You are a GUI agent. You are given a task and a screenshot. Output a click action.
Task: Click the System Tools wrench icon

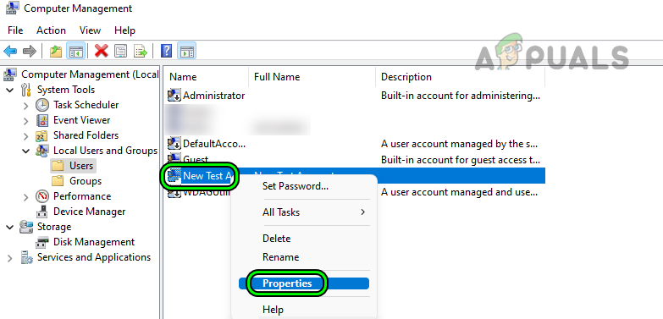click(x=26, y=90)
